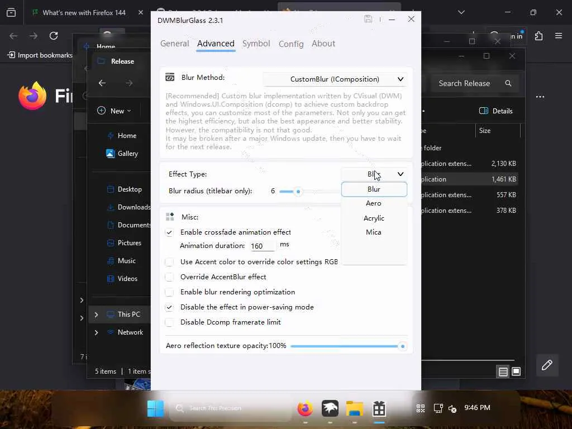Switch to the About tab
Screen dimensions: 572x429
[x=323, y=44]
